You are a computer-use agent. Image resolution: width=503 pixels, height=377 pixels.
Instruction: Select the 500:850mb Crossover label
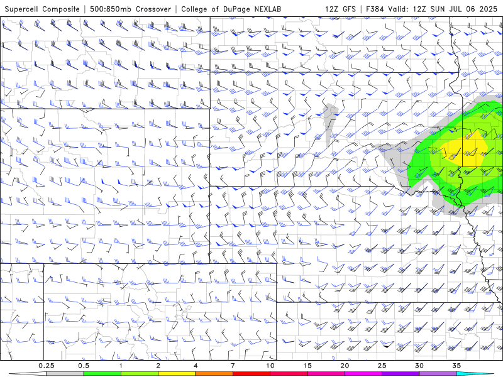point(131,9)
